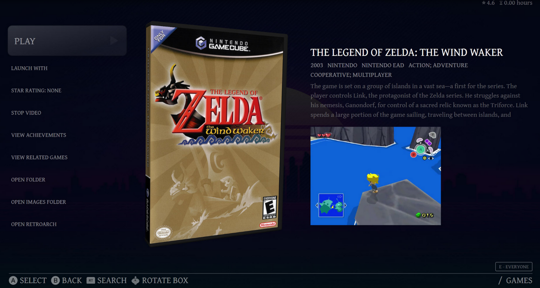Click the Games breadcrumb label
This screenshot has width=540, height=288.
(x=519, y=280)
